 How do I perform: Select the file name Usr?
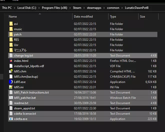16,45
